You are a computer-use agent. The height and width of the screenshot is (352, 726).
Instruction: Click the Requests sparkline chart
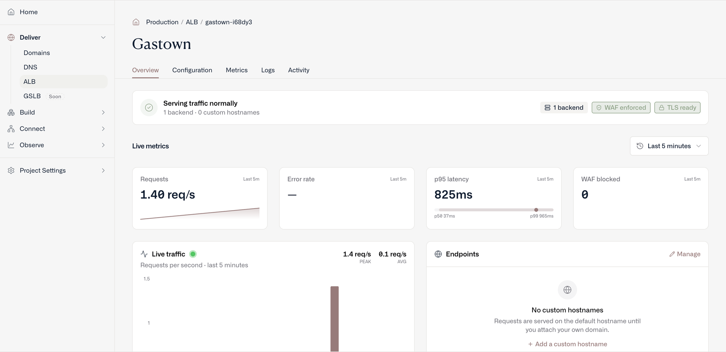pos(200,214)
